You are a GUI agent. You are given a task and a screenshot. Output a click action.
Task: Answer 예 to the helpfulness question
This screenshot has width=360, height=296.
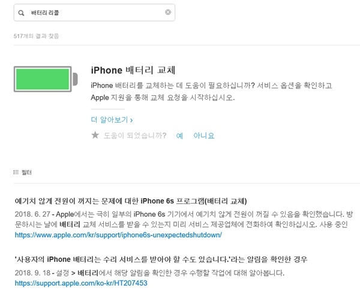click(179, 136)
